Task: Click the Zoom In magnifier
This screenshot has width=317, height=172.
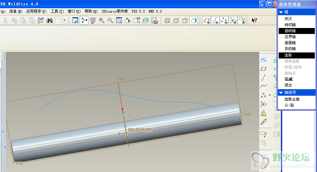Action: pos(101,20)
